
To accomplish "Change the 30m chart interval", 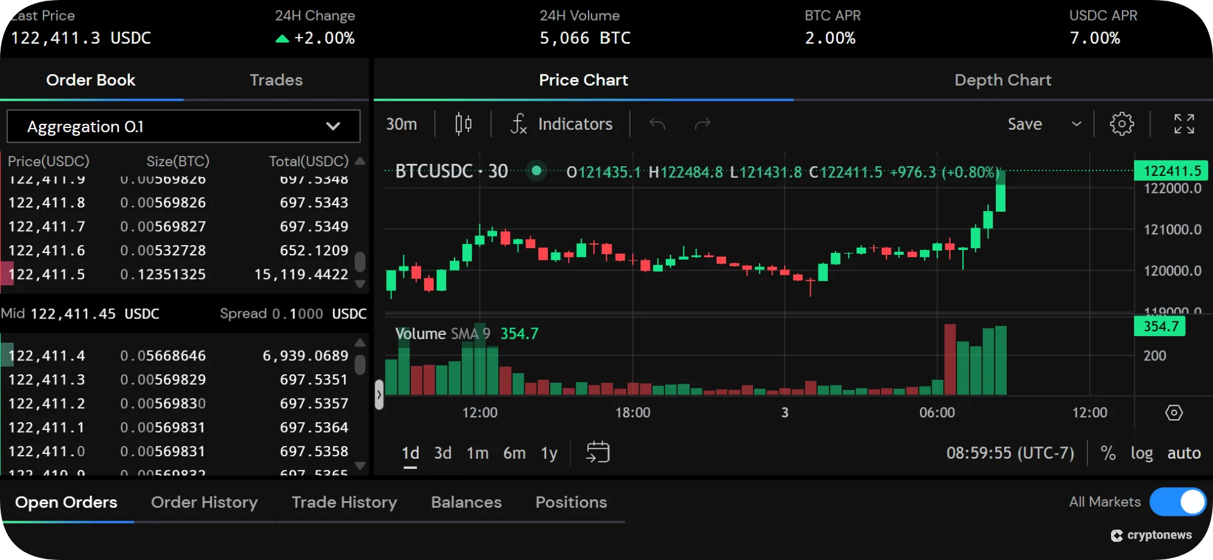I will tap(402, 124).
